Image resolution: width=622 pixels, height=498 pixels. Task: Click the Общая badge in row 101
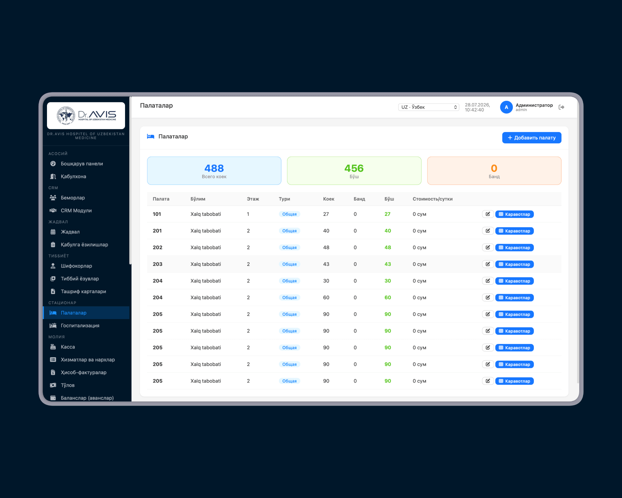pos(289,214)
